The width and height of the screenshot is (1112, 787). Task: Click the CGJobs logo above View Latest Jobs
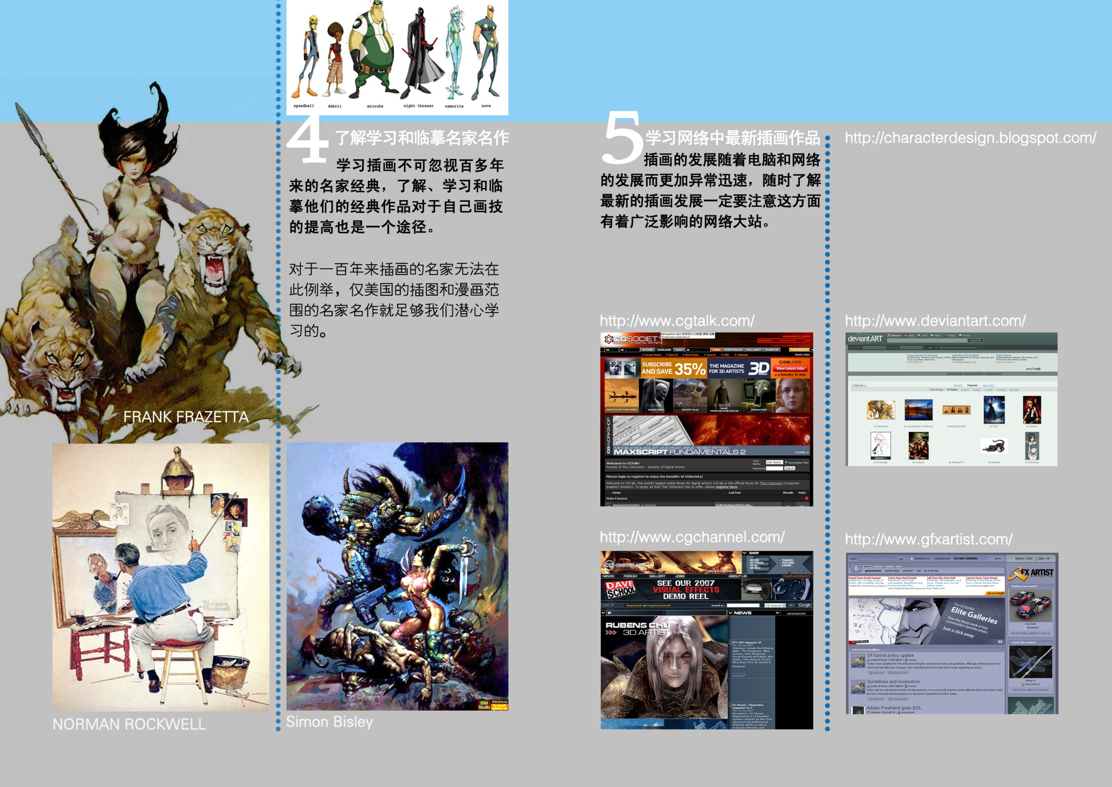(791, 362)
